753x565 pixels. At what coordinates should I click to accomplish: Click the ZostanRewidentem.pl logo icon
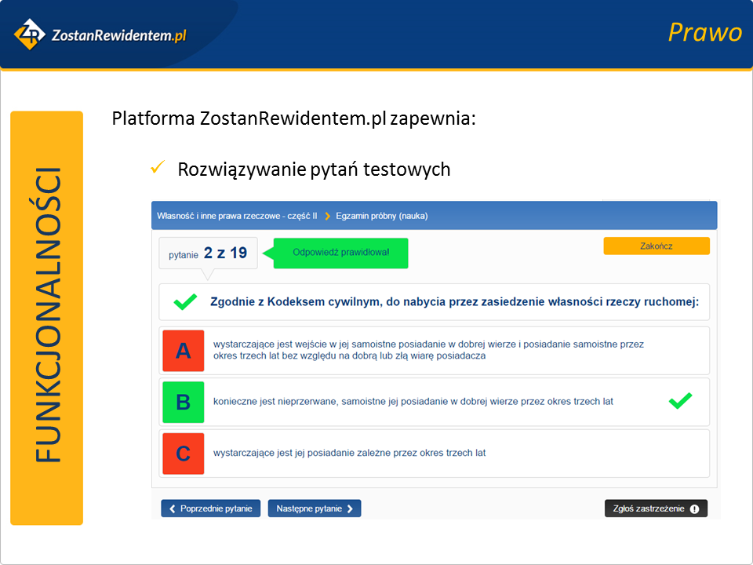30,35
